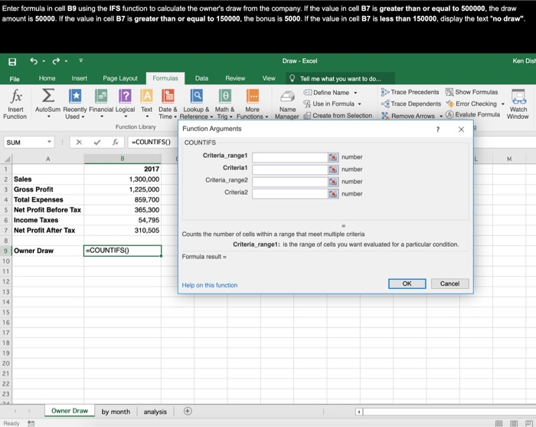Add a new sheet with the plus icon
The image size is (536, 427).
coord(188,411)
